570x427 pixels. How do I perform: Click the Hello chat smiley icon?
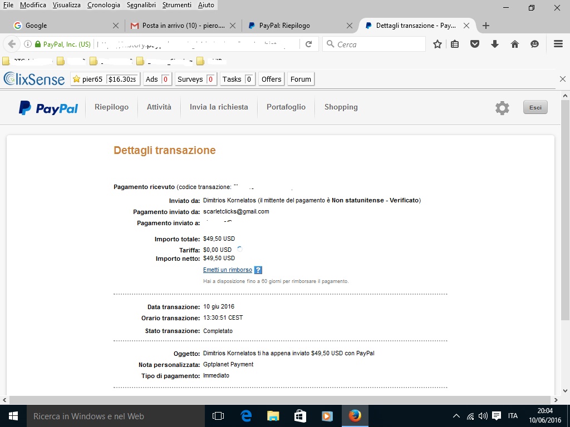pyautogui.click(x=534, y=44)
